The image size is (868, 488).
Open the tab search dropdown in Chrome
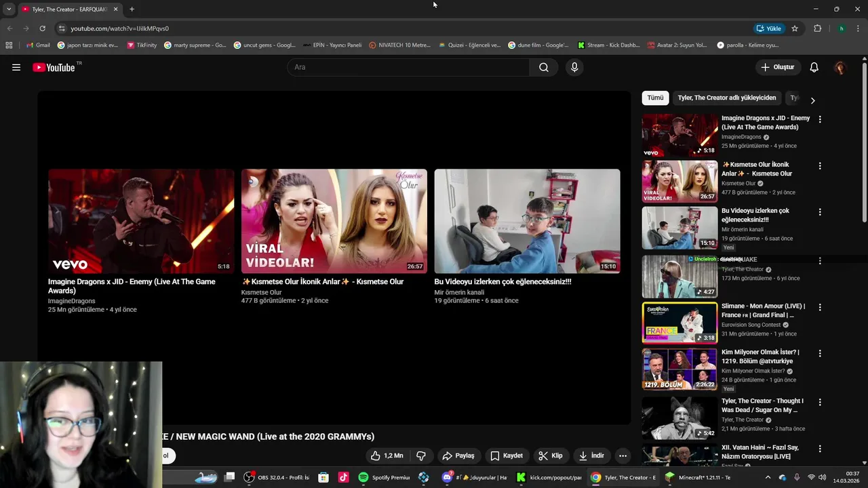(9, 9)
